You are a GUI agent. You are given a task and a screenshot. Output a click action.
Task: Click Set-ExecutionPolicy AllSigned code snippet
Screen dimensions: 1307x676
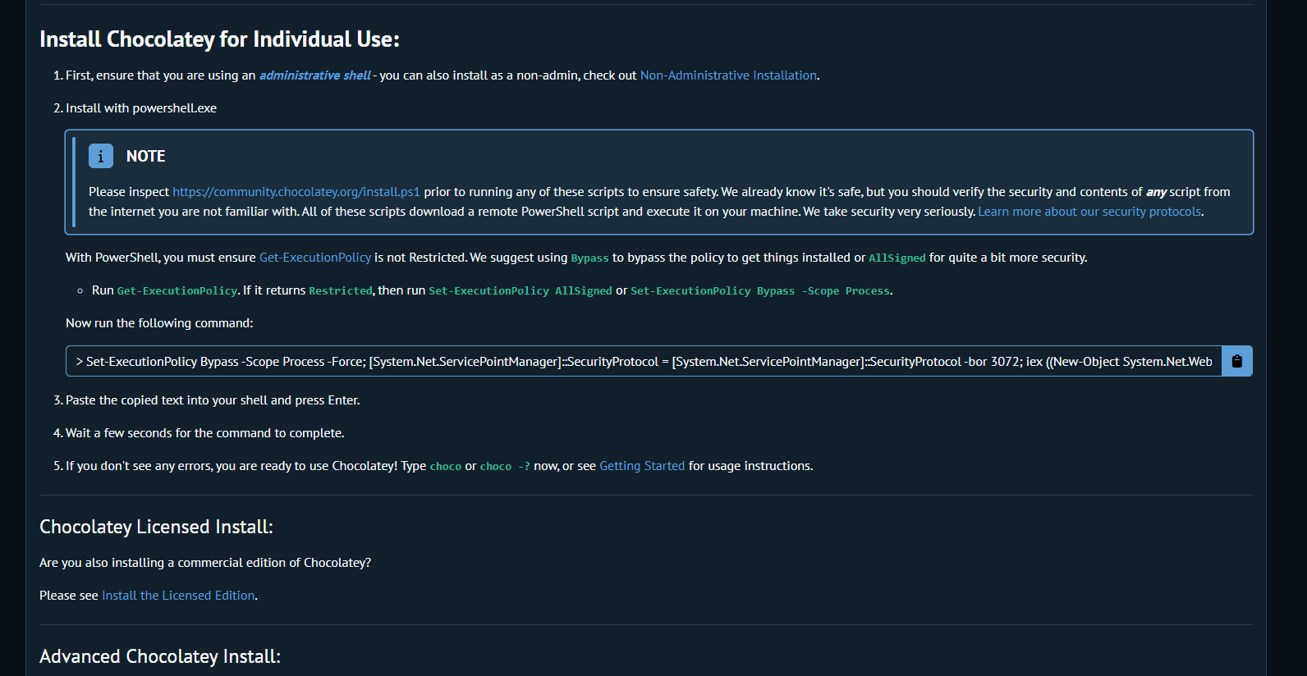coord(521,291)
